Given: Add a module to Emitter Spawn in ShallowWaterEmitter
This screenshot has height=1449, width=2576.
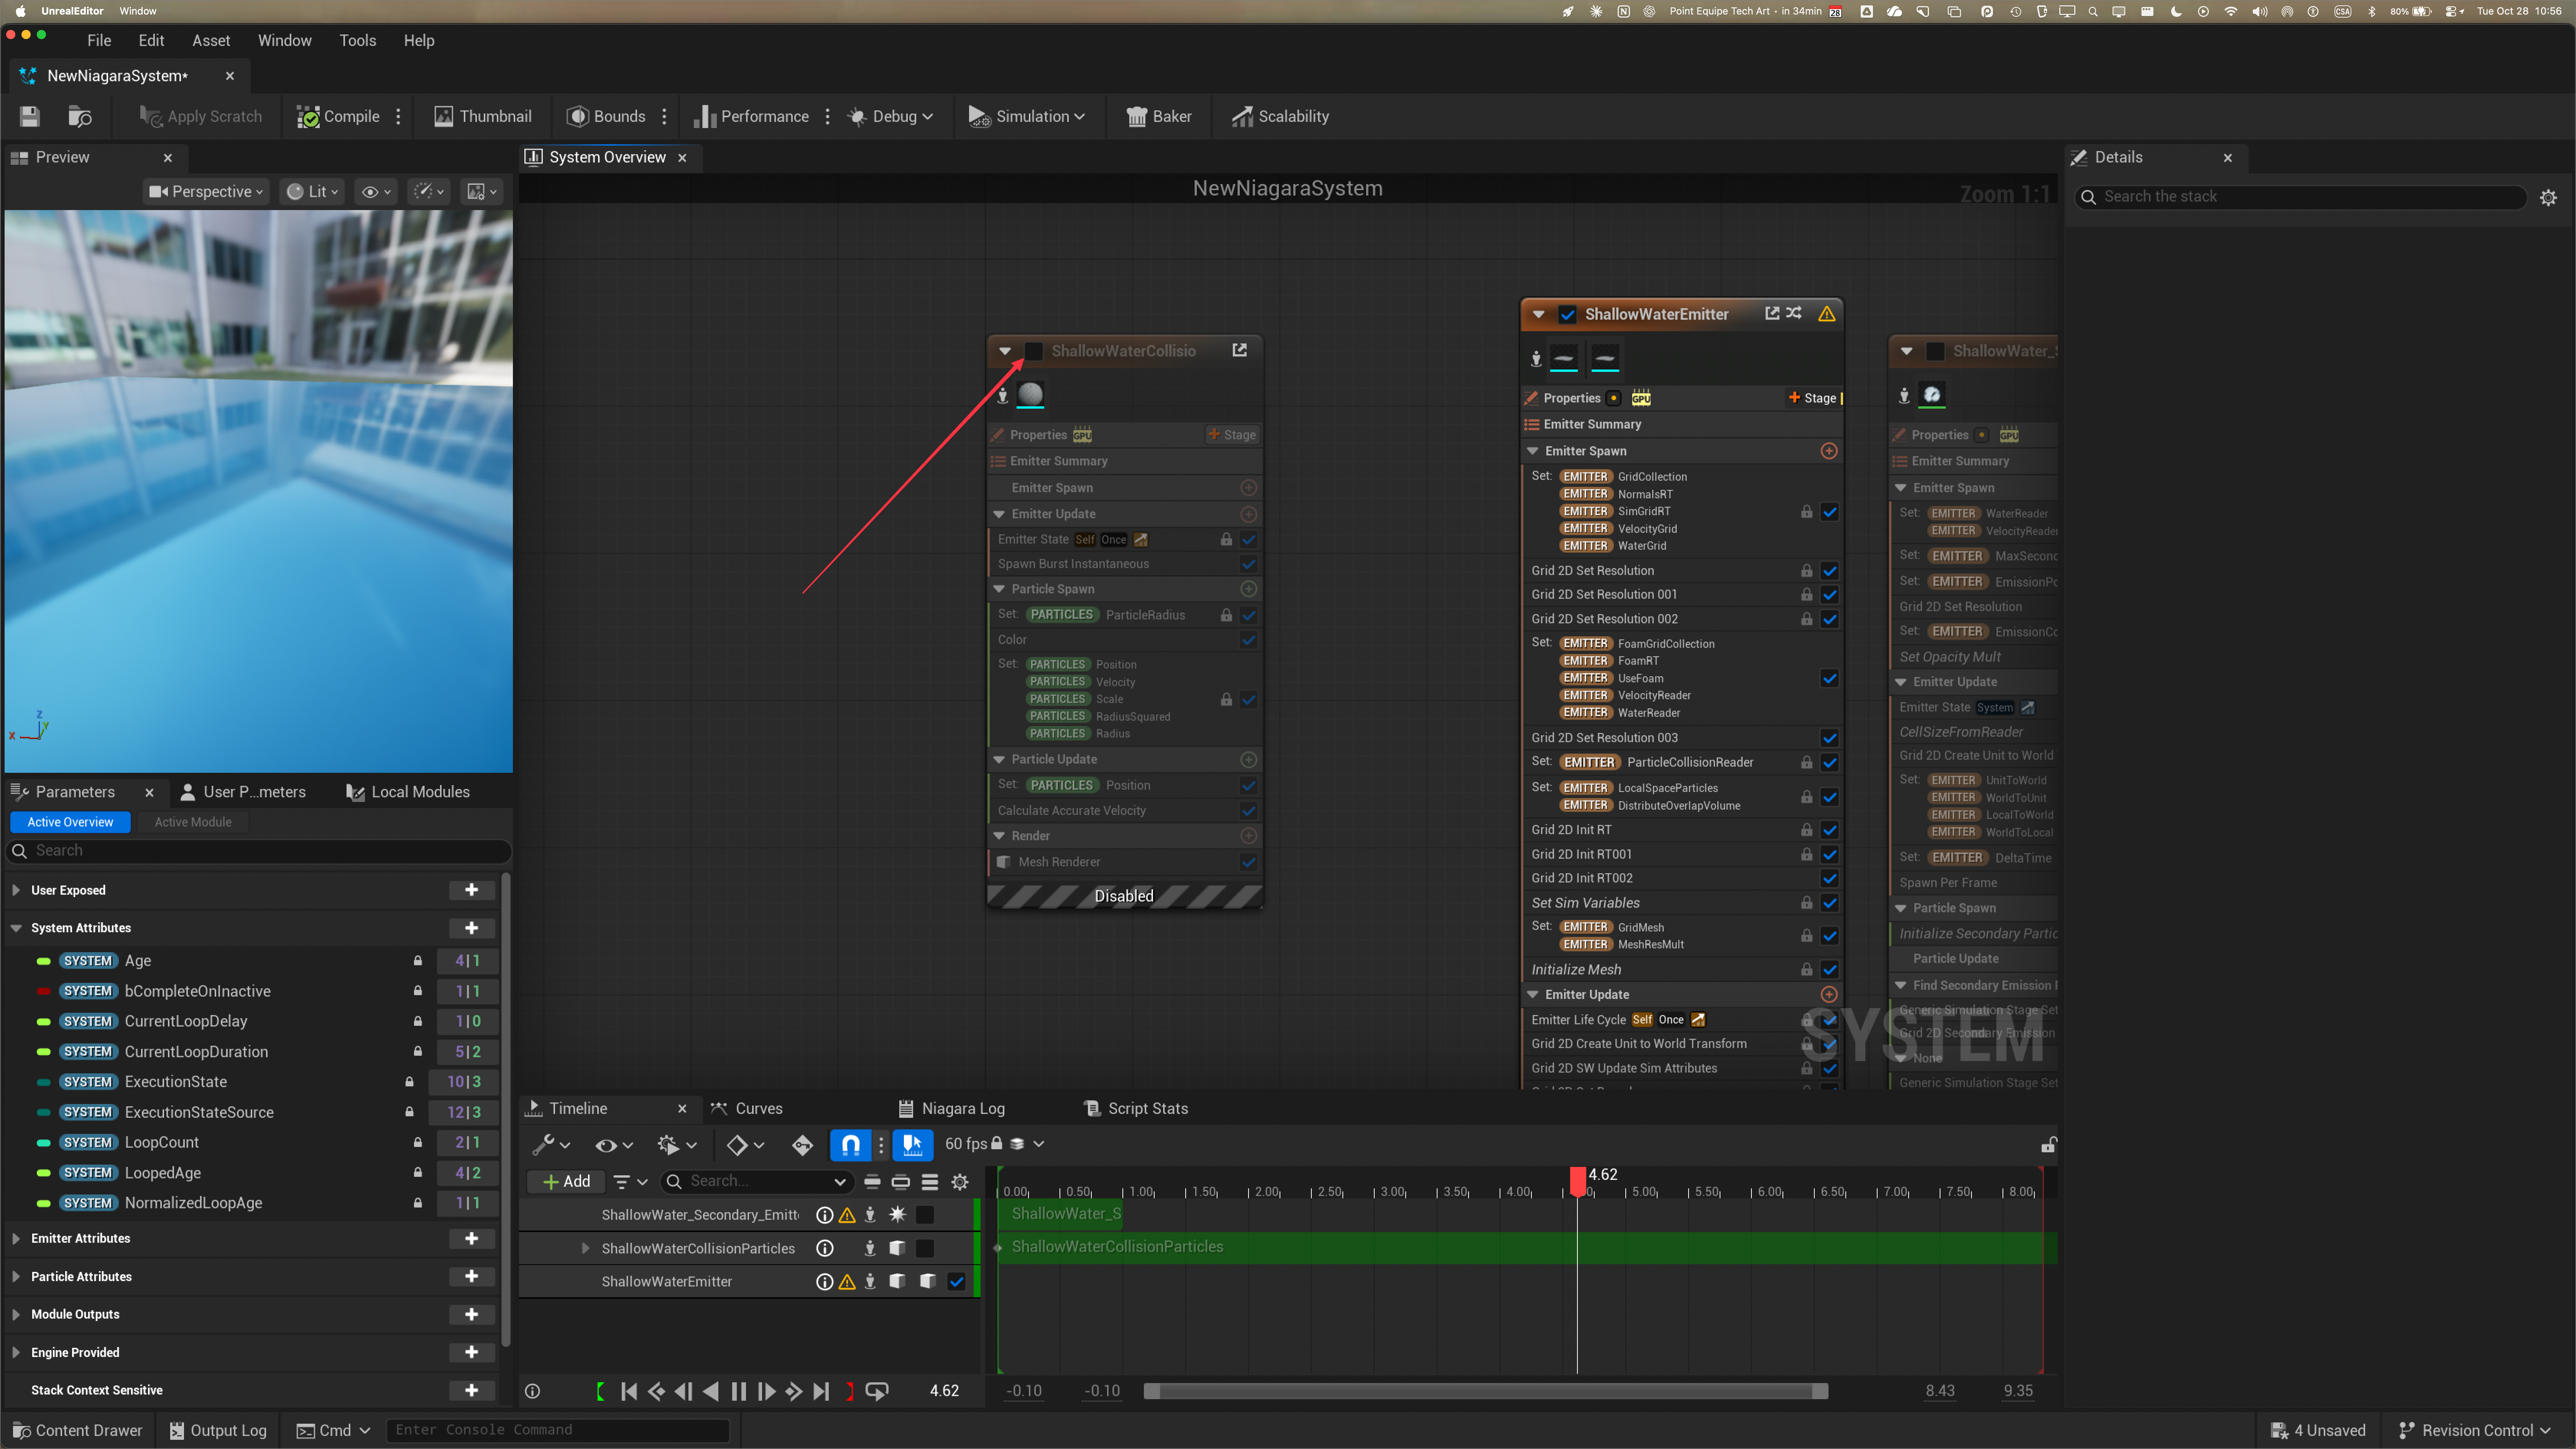Looking at the screenshot, I should coord(1829,451).
